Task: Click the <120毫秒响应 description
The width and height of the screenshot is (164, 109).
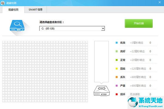Action: (138, 69)
